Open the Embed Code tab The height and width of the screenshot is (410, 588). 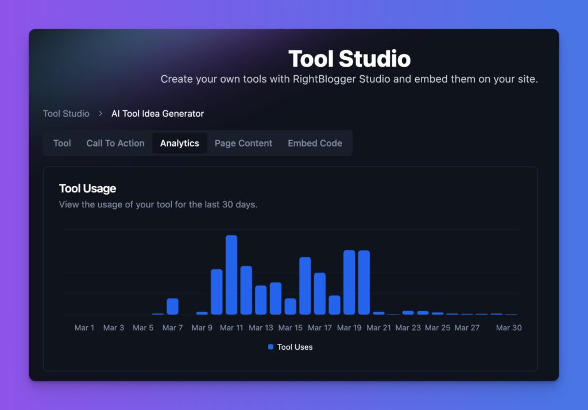click(315, 143)
